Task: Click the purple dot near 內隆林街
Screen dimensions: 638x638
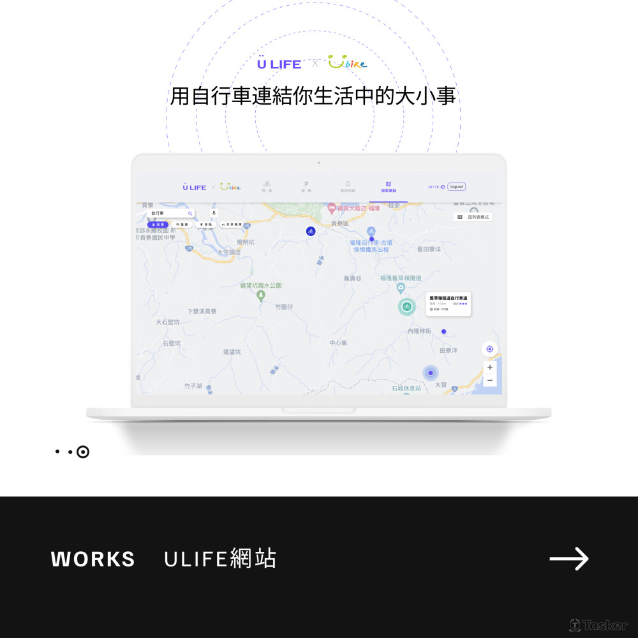Action: click(443, 332)
